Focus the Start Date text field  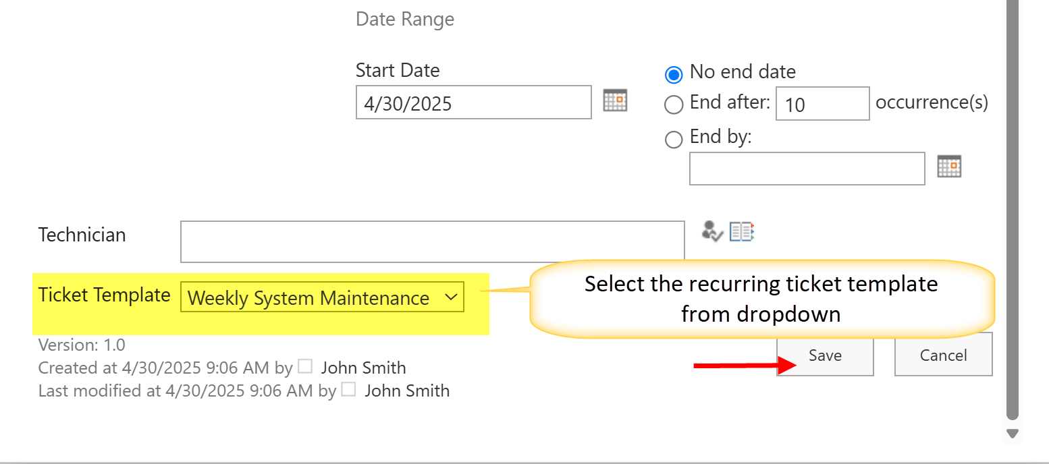[x=473, y=103]
